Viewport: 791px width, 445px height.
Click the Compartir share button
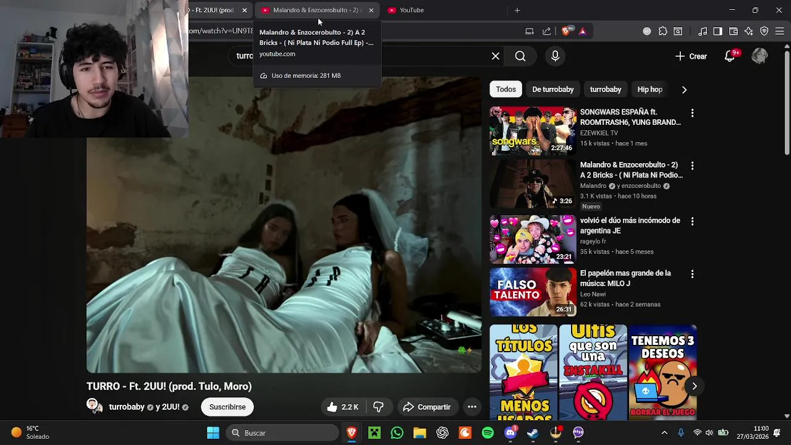point(426,407)
